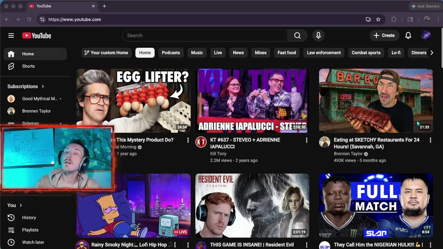Open Playlists in the sidebar
The height and width of the screenshot is (249, 443).
[x=35, y=230]
